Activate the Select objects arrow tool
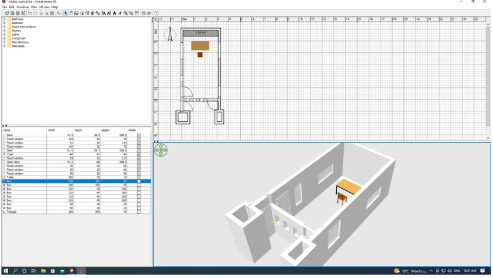 66,14
